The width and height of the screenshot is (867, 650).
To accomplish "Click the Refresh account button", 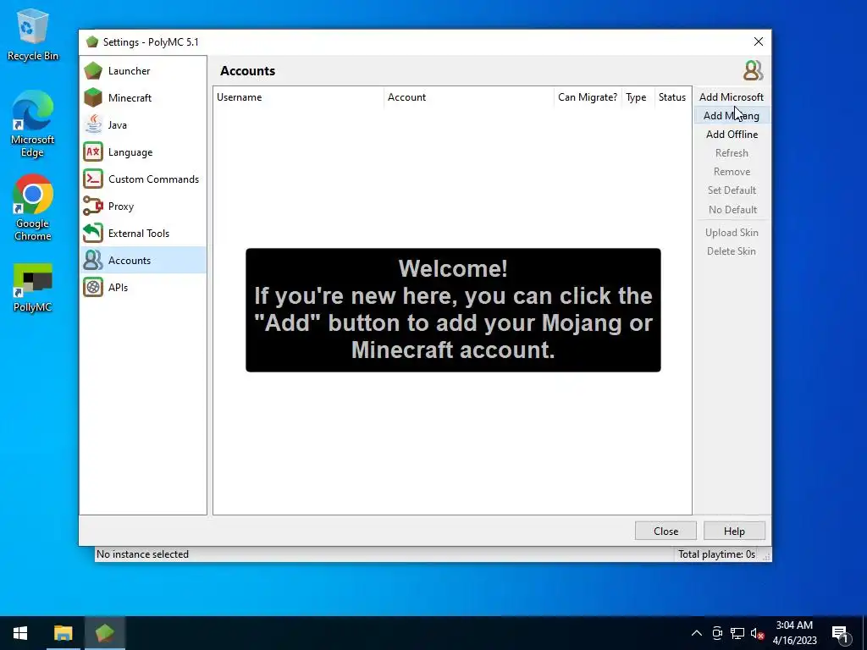I will click(731, 153).
